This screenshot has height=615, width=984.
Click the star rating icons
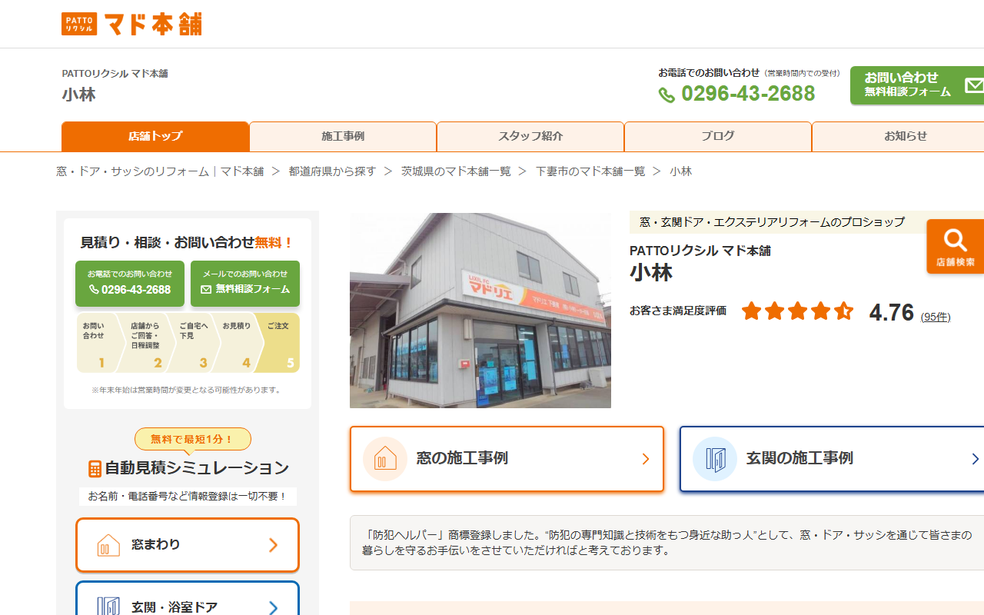click(x=797, y=311)
